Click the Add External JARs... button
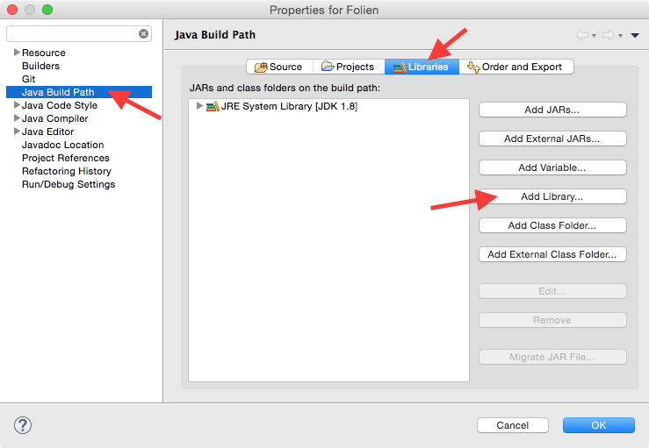This screenshot has width=649, height=448. 552,139
